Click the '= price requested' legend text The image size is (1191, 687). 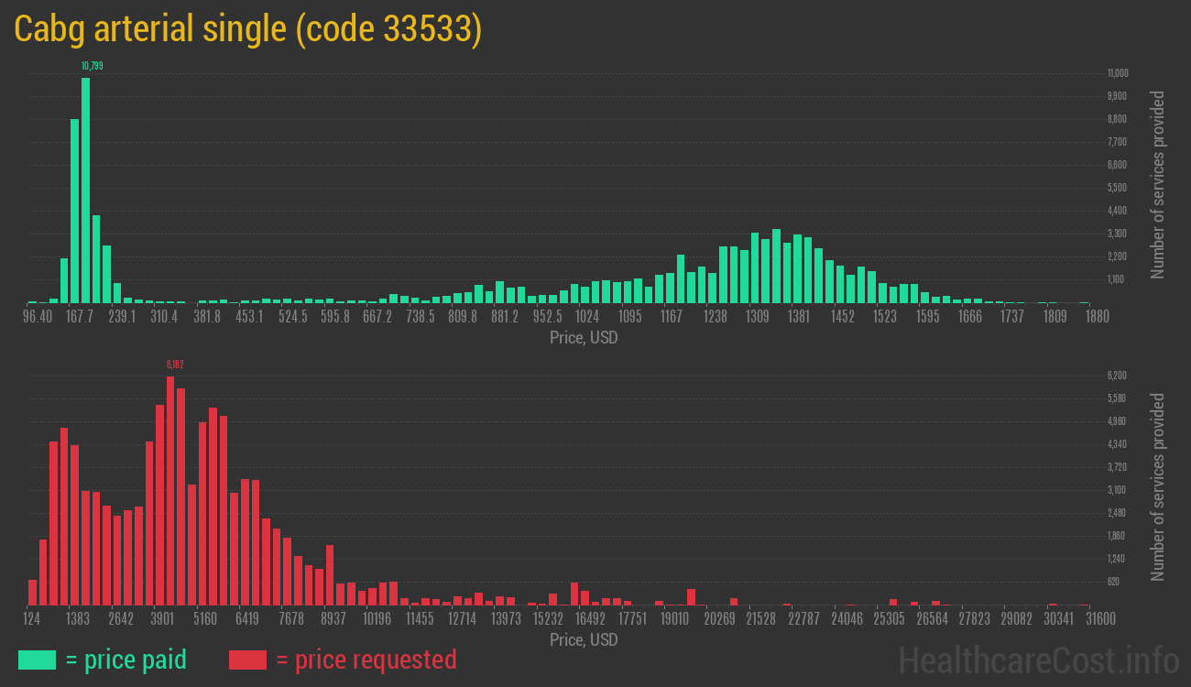(366, 660)
